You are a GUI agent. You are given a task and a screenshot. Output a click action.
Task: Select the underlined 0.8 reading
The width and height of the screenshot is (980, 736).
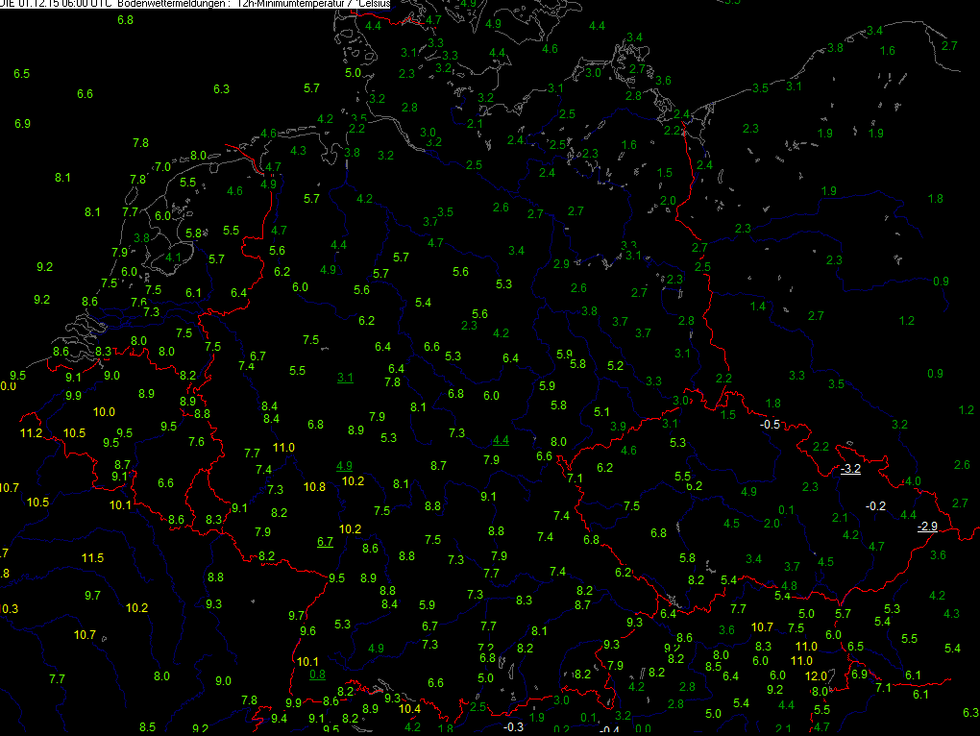[x=317, y=674]
